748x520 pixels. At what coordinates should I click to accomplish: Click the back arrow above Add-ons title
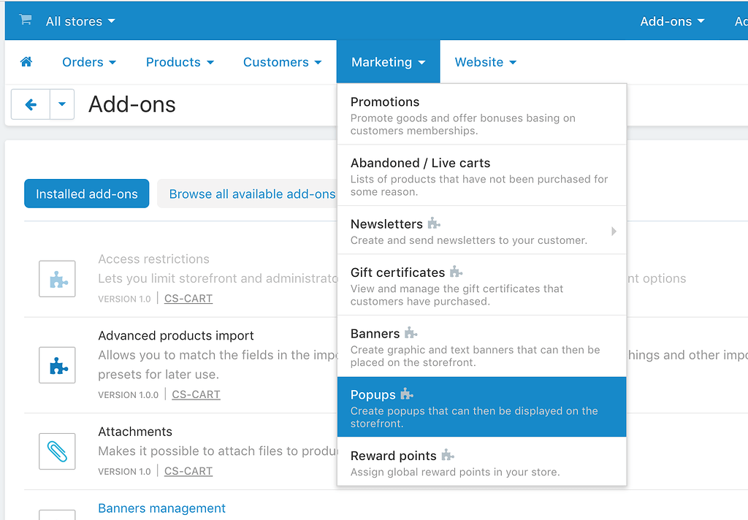point(29,104)
